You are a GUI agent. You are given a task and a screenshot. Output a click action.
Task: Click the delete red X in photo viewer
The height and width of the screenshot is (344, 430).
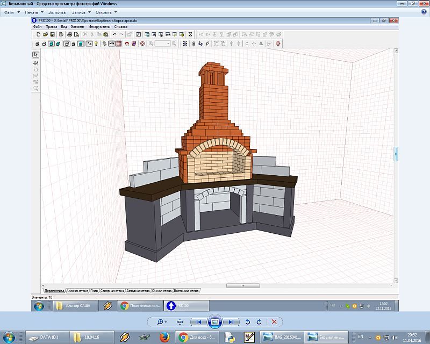274,321
